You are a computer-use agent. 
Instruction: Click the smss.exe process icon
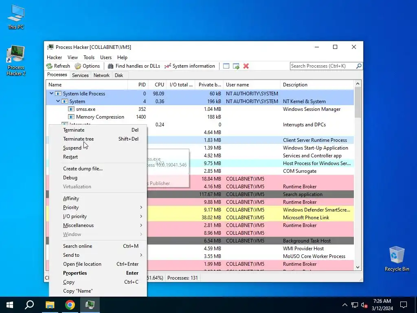71,109
